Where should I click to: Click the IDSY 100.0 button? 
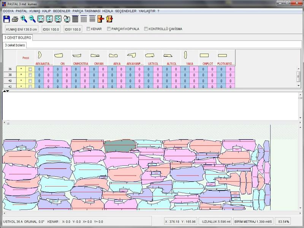[73, 29]
